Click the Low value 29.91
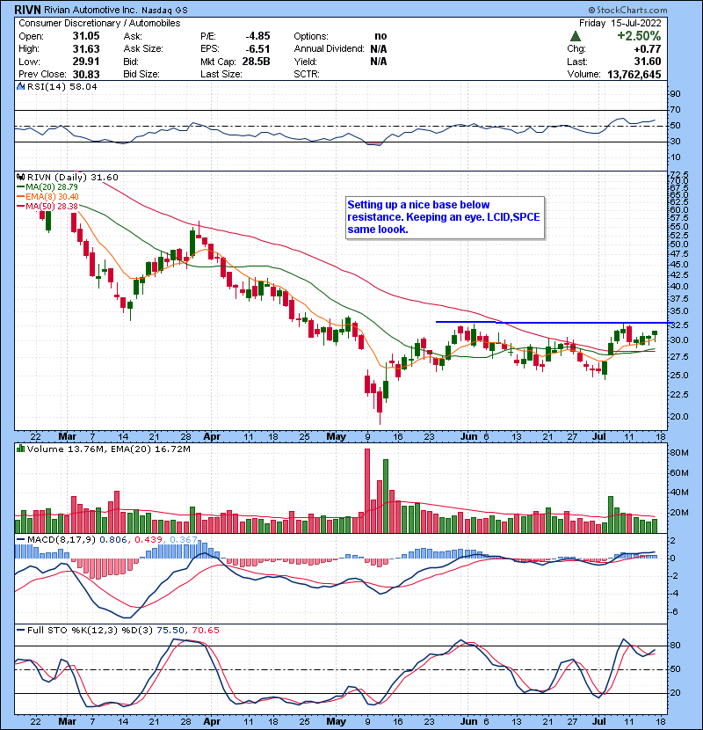The width and height of the screenshot is (703, 730). tap(86, 62)
